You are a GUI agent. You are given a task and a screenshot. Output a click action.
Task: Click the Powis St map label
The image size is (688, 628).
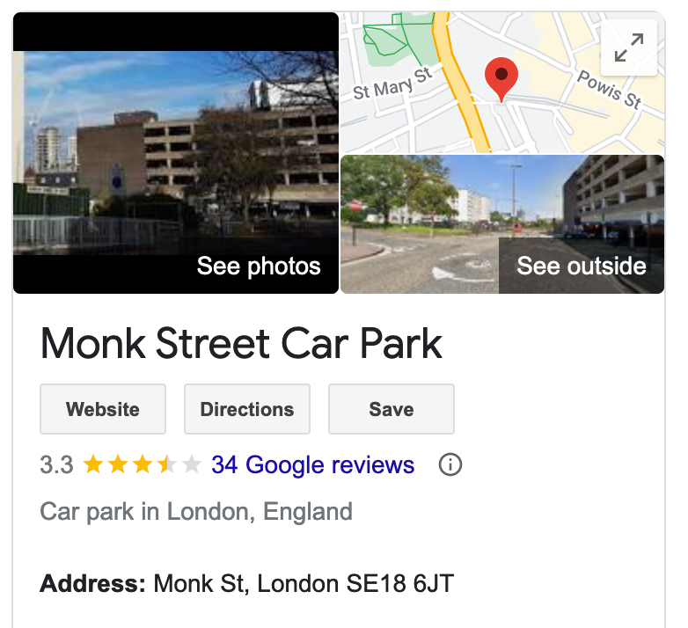[x=610, y=90]
